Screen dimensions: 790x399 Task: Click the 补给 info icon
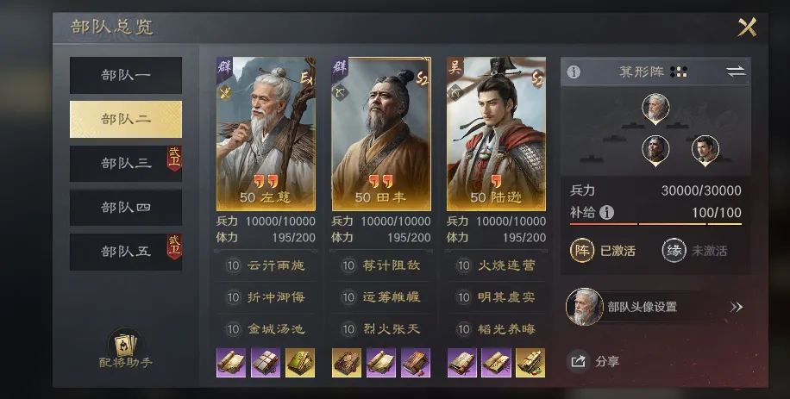coord(606,213)
